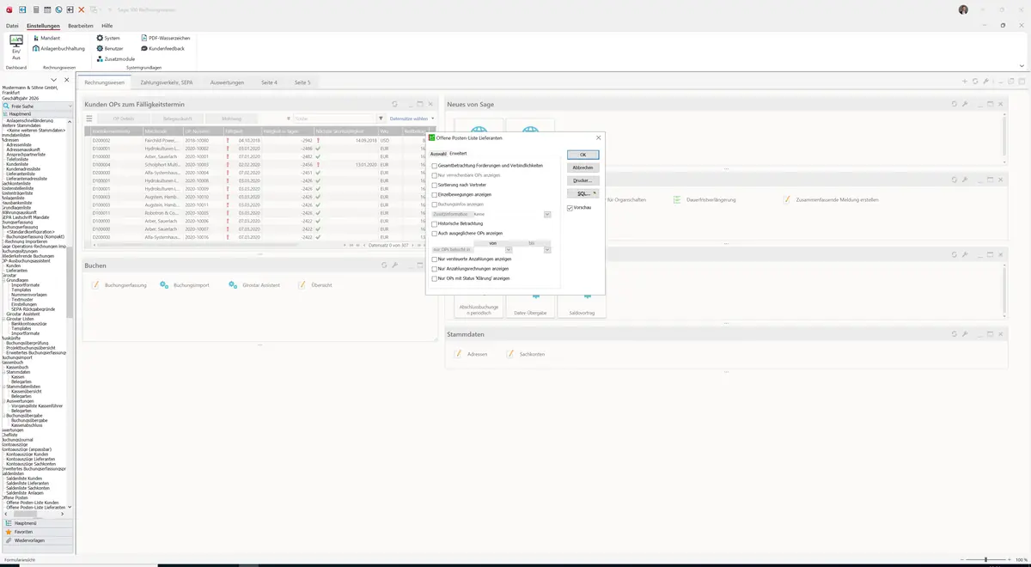
Task: Click the zoom slider in the status bar
Action: point(985,559)
